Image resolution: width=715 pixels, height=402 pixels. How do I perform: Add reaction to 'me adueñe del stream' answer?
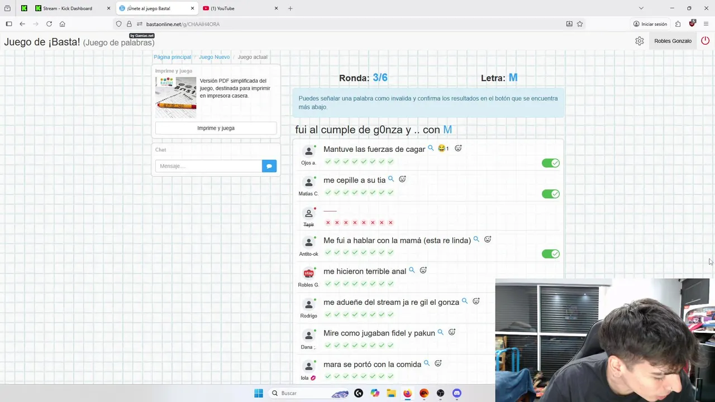tap(476, 301)
